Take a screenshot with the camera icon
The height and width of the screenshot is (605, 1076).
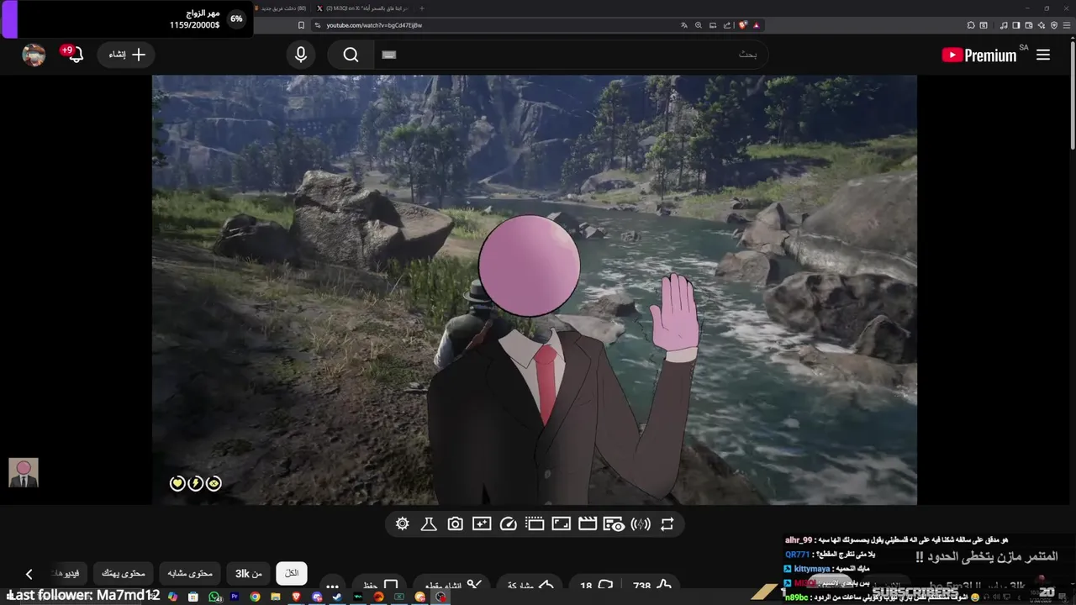coord(455,524)
